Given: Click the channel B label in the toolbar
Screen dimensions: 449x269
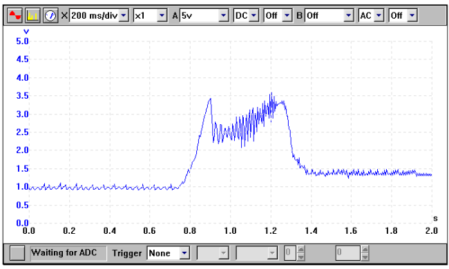Looking at the screenshot, I should tap(299, 15).
